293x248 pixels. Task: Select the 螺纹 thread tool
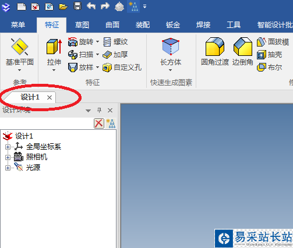115,42
